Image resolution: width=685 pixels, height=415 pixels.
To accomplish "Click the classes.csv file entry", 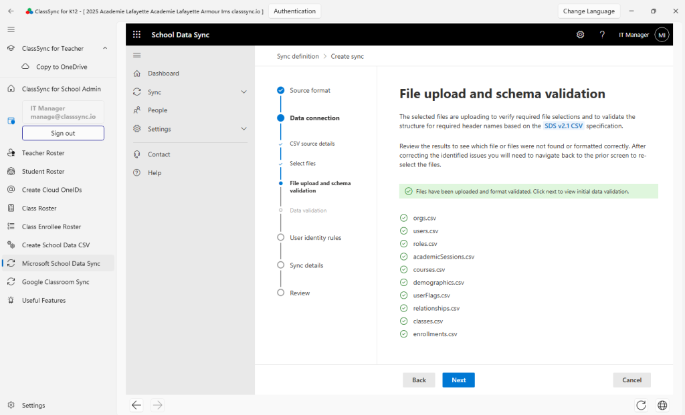I will coord(427,321).
